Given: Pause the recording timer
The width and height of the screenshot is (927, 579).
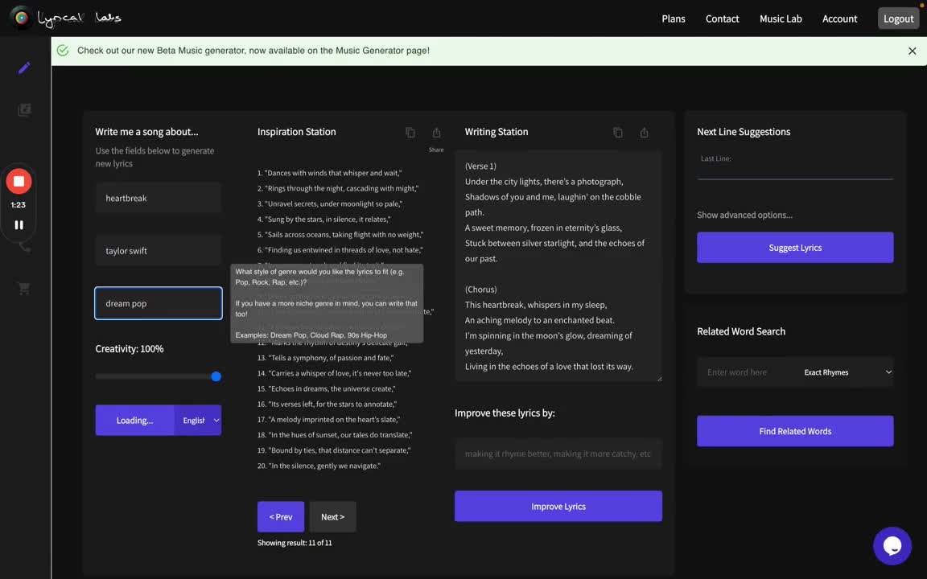Looking at the screenshot, I should [x=19, y=225].
